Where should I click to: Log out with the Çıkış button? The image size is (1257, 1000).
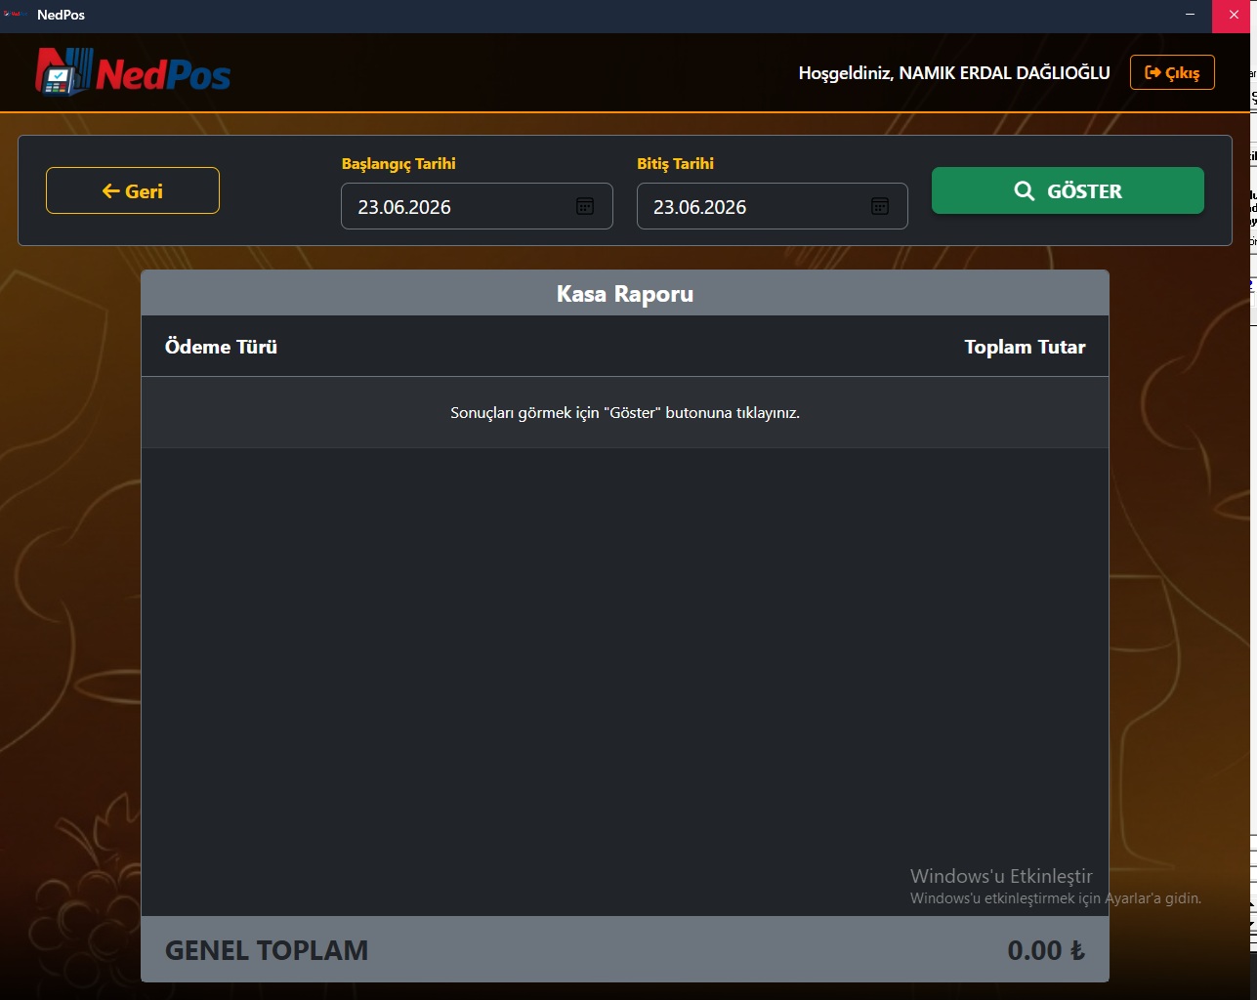(1172, 72)
